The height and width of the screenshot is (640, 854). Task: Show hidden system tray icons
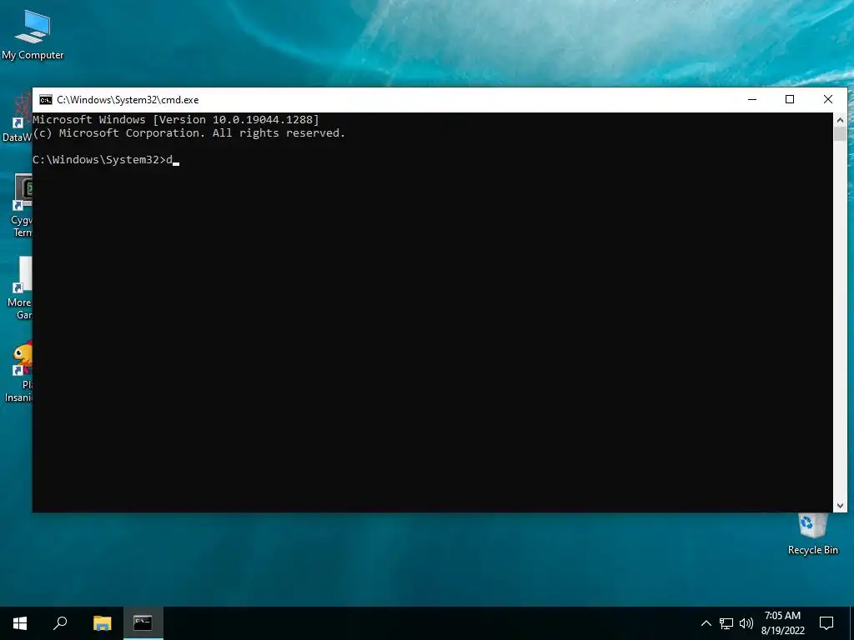[x=706, y=623]
